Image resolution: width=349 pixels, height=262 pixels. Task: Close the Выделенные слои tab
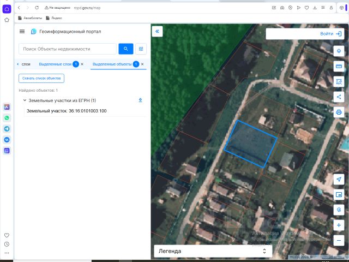(82, 64)
